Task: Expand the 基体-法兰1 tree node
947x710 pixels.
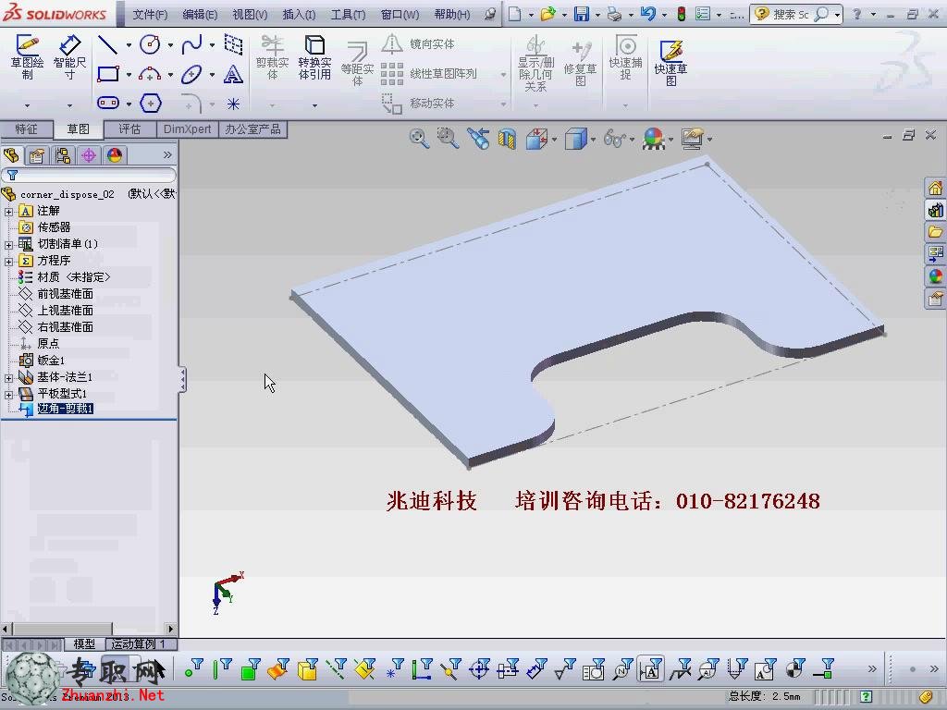Action: coord(8,378)
